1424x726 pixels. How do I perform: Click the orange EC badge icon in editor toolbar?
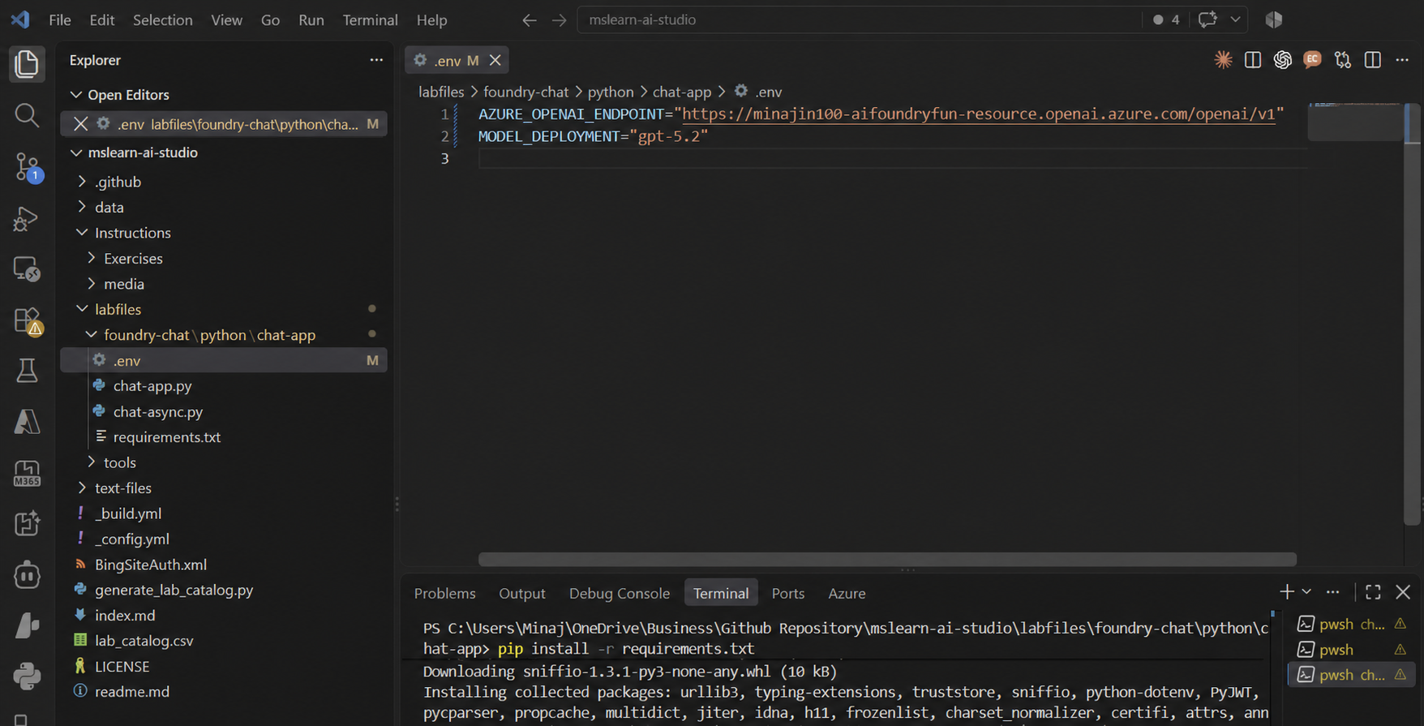pyautogui.click(x=1312, y=59)
